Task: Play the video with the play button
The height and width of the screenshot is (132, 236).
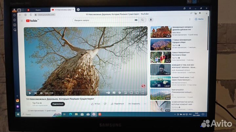Action: [x=30, y=93]
